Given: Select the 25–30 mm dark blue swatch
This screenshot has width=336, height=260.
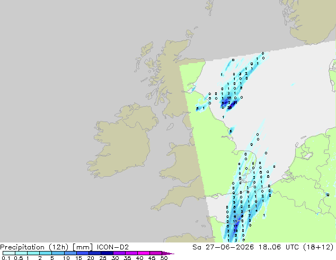Looking at the screenshot, I should tap(107, 253).
